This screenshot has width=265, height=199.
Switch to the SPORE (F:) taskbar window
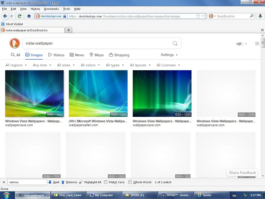click(x=139, y=195)
